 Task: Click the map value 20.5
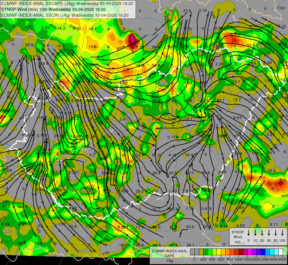[173, 173]
